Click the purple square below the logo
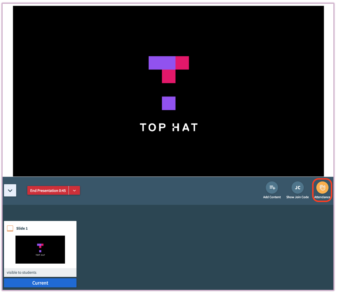 click(x=168, y=103)
